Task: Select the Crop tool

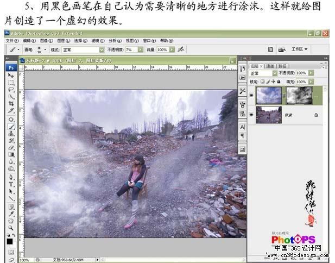Action: 11,104
